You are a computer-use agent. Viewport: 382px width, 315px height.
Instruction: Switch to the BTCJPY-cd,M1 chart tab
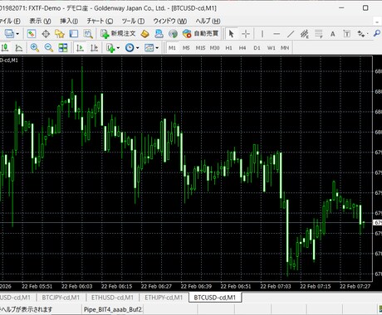point(61,298)
